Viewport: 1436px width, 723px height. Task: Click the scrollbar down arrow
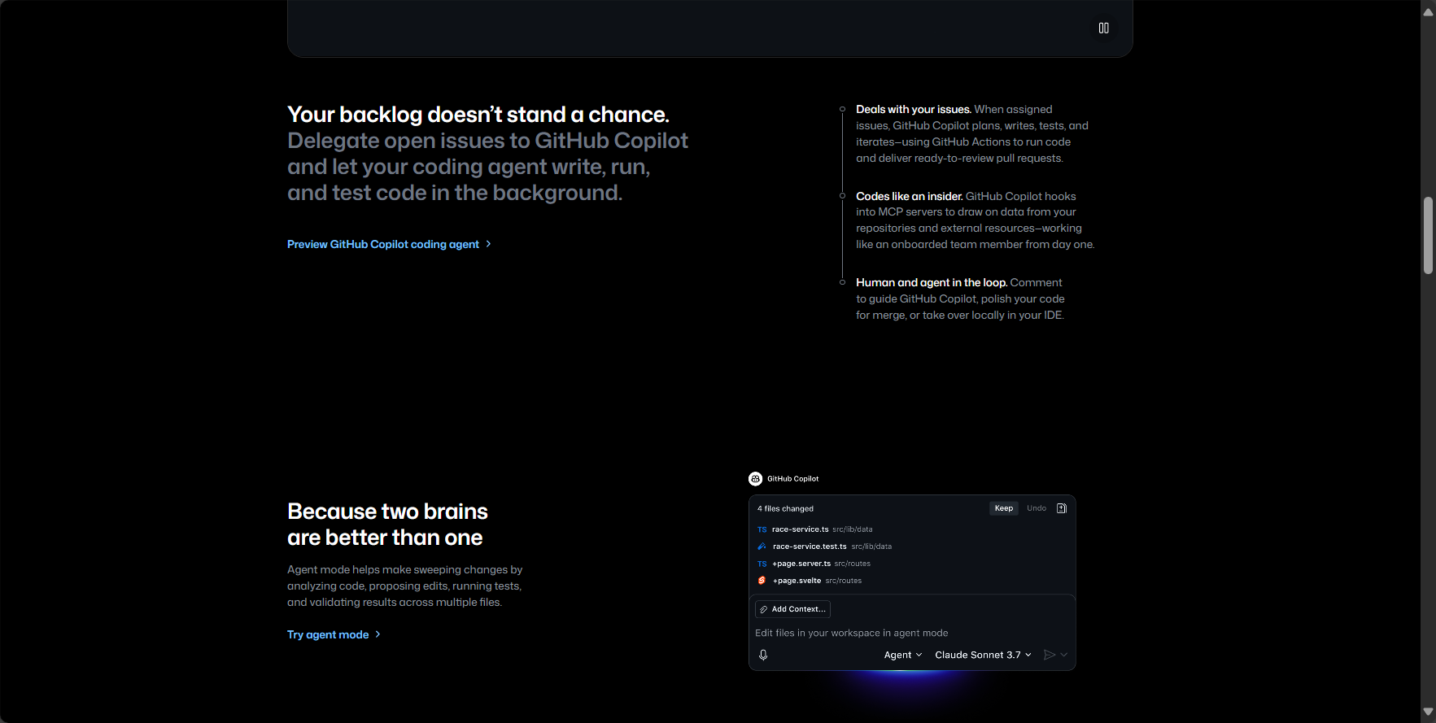1428,712
